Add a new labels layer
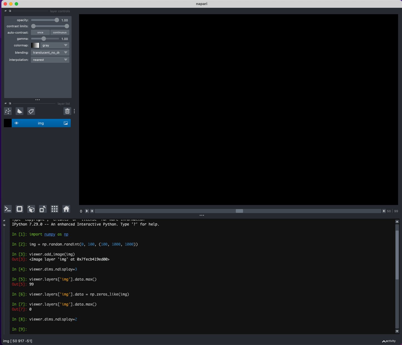 click(31, 111)
